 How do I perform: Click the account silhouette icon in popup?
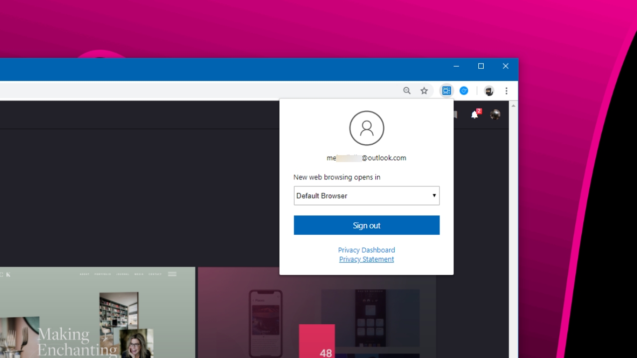click(x=367, y=128)
